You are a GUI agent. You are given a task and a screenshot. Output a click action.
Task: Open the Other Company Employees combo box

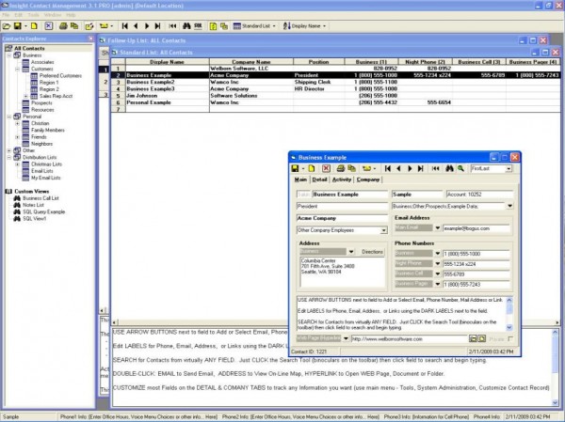pyautogui.click(x=384, y=229)
